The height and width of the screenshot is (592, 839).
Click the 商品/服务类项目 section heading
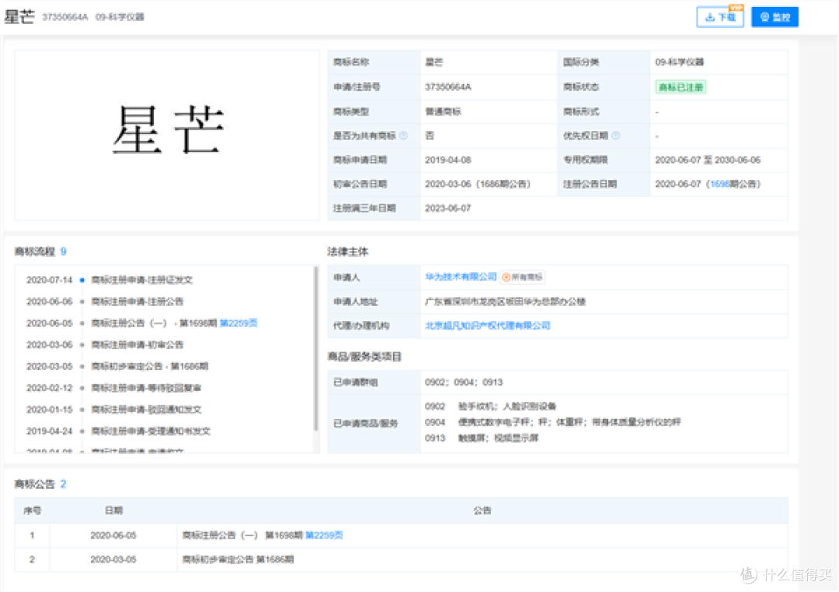click(364, 356)
